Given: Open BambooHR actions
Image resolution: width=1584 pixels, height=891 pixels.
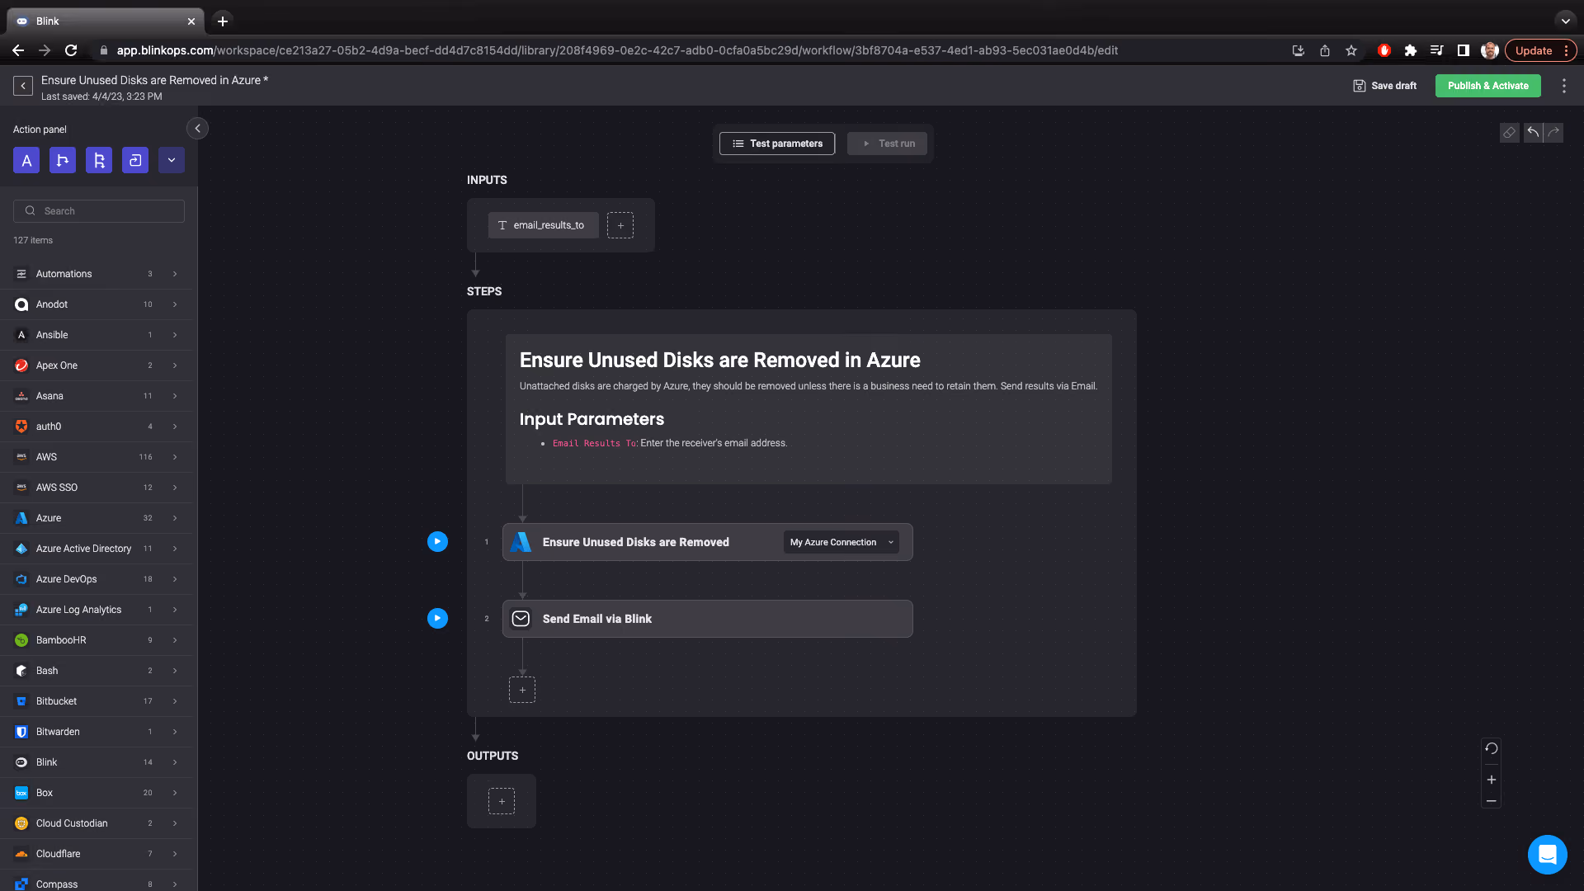Looking at the screenshot, I should [x=96, y=640].
